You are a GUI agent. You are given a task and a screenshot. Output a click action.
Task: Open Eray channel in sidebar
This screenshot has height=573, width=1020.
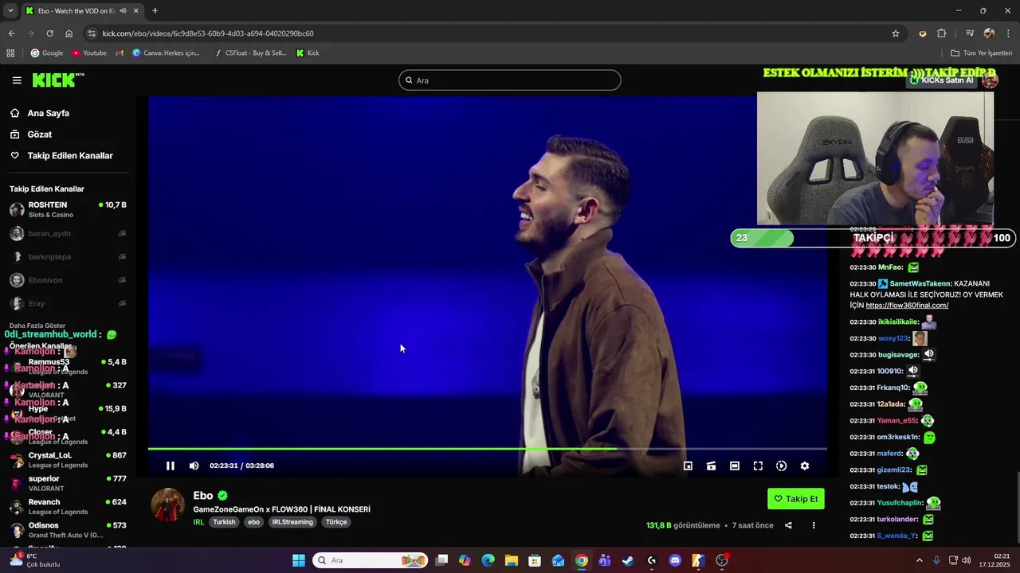tap(68, 303)
